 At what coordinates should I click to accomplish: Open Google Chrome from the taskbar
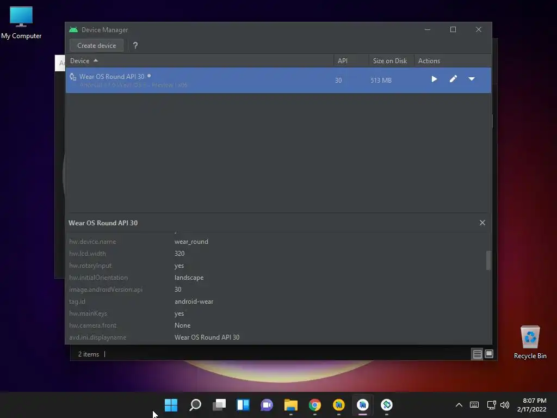[x=315, y=405]
